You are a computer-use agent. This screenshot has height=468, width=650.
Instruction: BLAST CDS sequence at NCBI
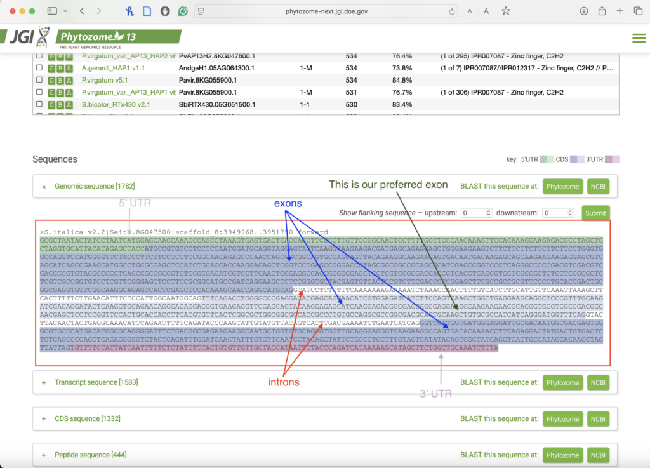[597, 419]
